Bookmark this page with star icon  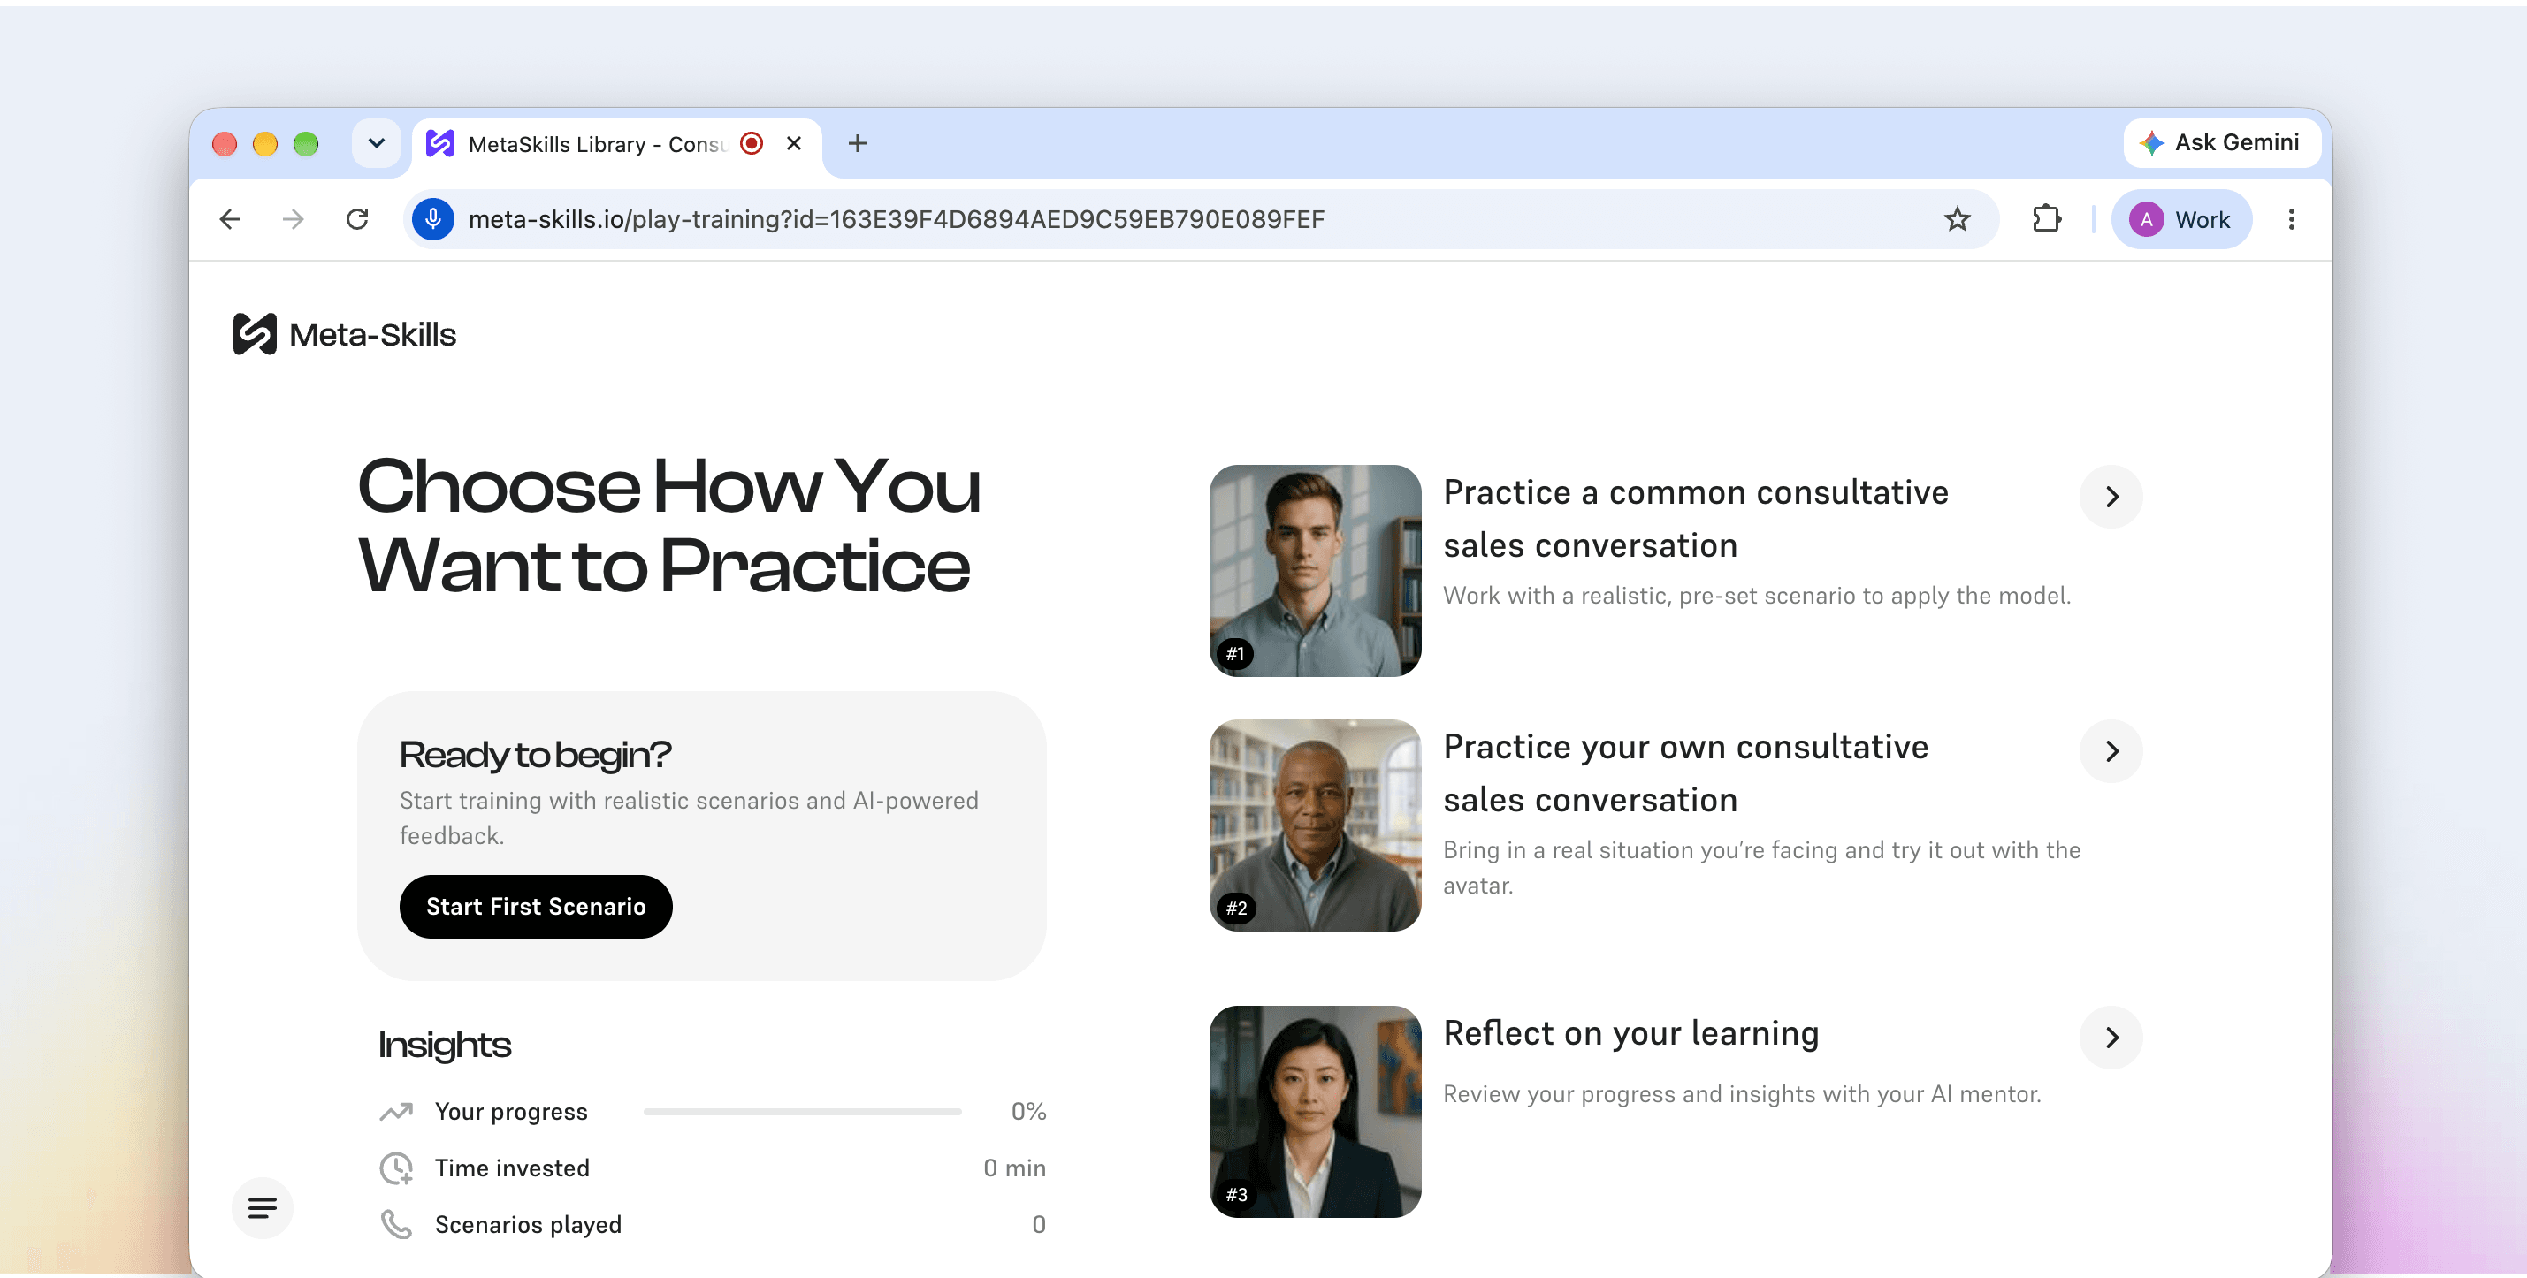click(1957, 218)
